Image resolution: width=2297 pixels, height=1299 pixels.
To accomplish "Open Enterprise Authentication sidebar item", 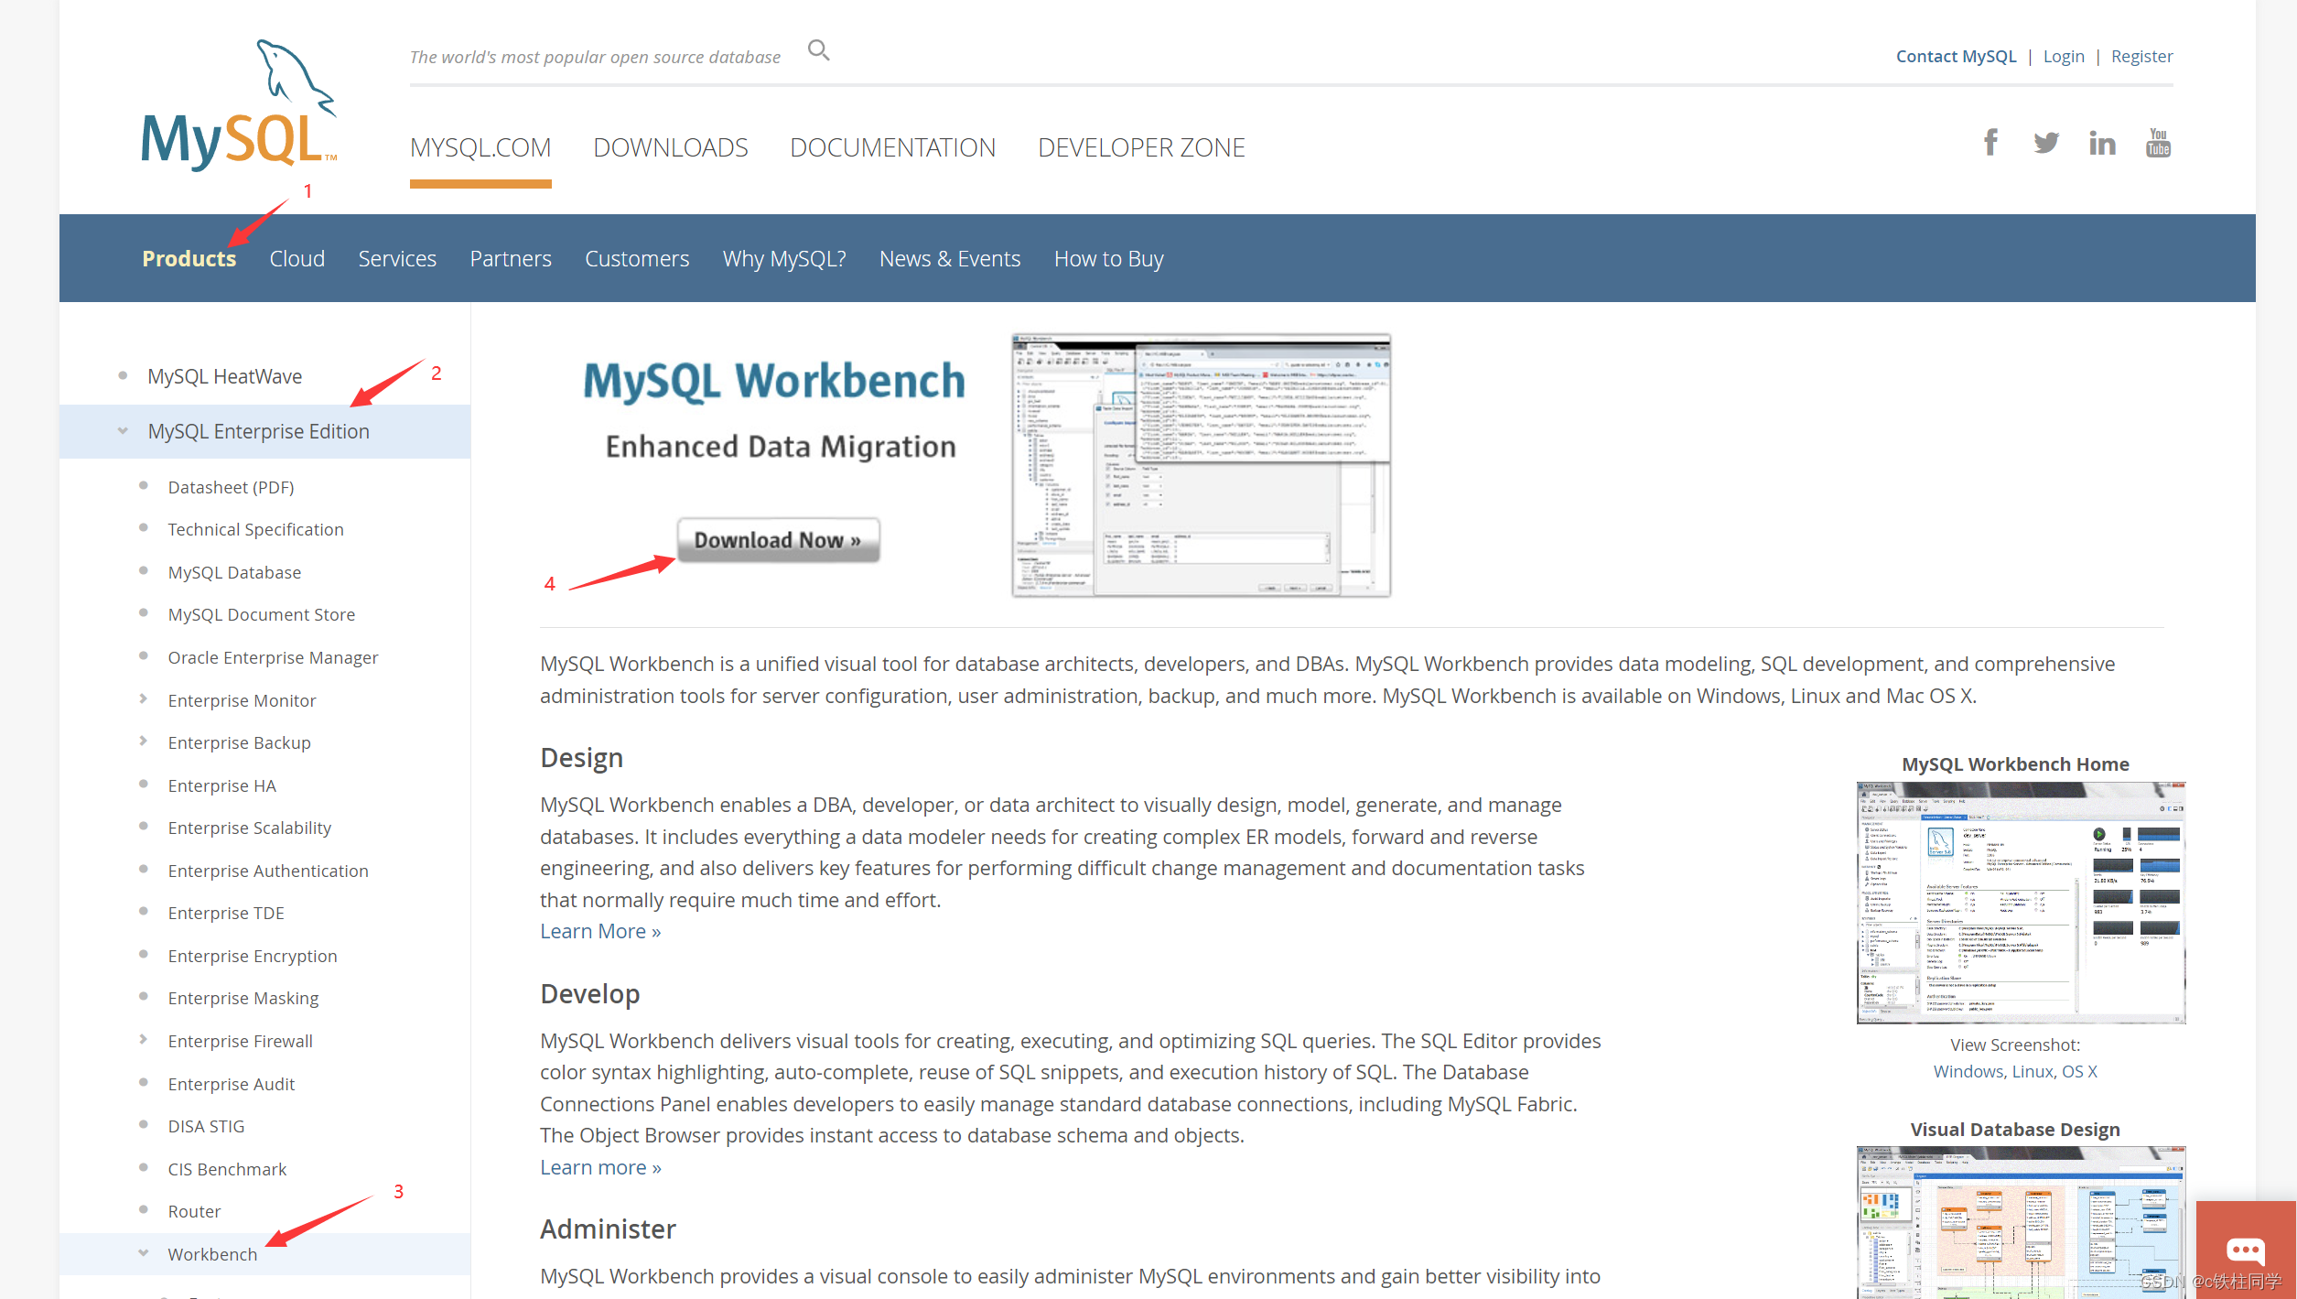I will coord(268,871).
